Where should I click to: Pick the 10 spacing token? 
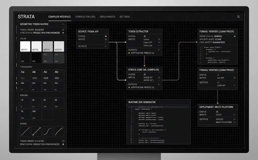point(25,103)
